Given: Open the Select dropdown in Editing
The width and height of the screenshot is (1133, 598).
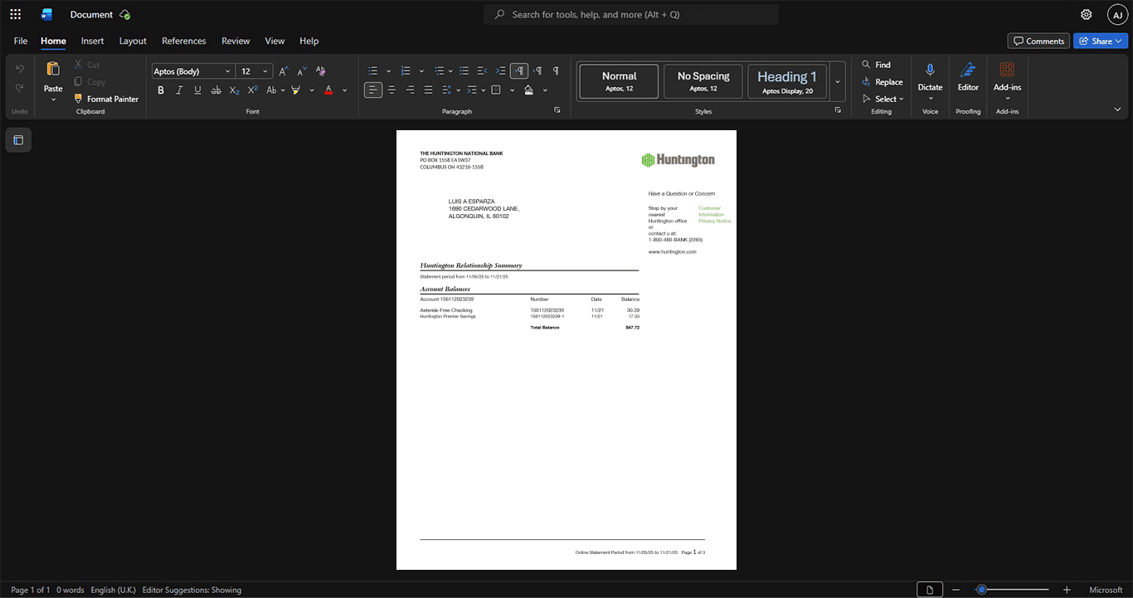Looking at the screenshot, I should point(883,99).
